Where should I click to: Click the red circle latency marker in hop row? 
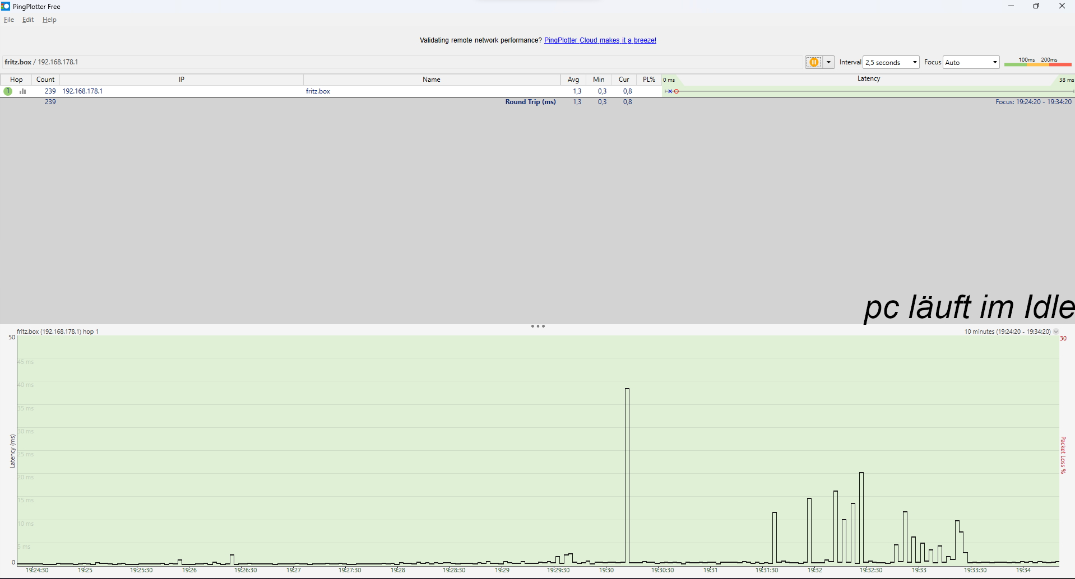click(x=676, y=91)
